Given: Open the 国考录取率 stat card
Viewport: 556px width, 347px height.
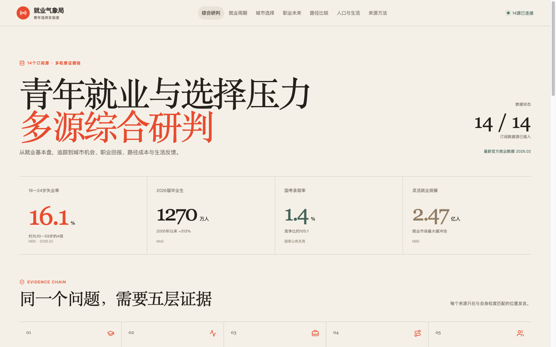Looking at the screenshot, I should [x=339, y=216].
